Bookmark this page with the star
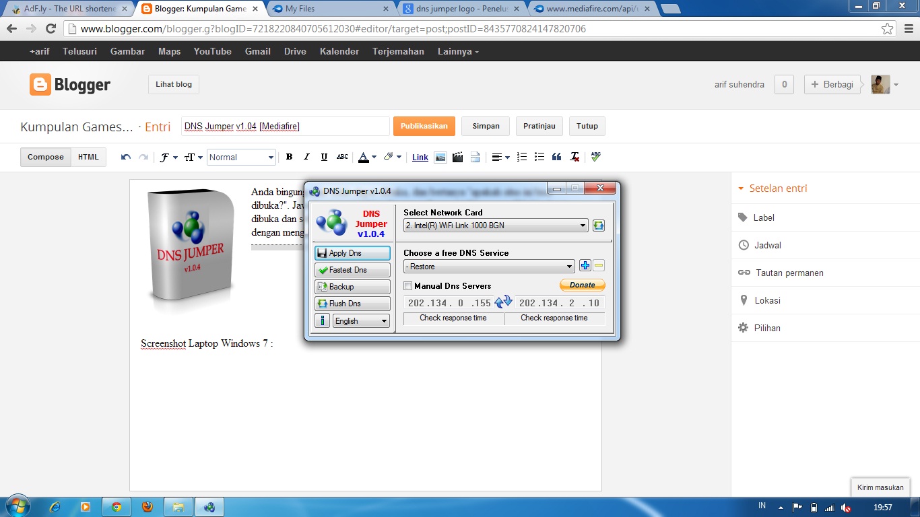Screen dimensions: 920x517 tap(888, 29)
